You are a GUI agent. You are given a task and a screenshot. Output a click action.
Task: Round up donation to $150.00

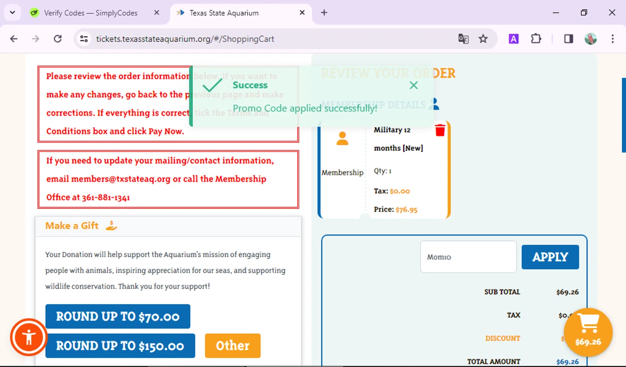(120, 346)
